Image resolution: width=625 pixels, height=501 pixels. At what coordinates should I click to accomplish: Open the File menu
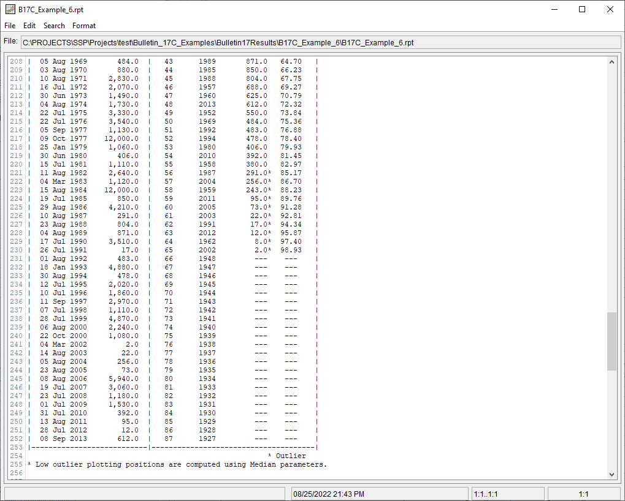click(x=10, y=26)
